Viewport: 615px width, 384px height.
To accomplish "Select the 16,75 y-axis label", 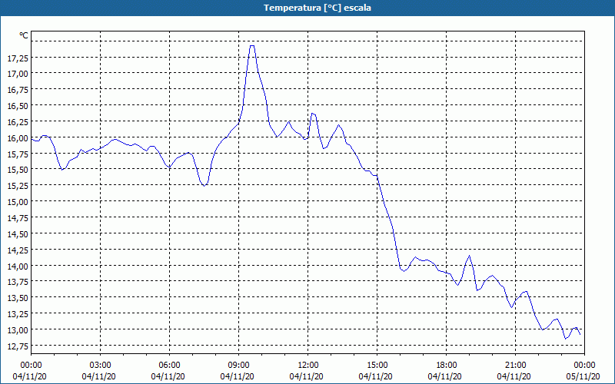I will [x=17, y=90].
